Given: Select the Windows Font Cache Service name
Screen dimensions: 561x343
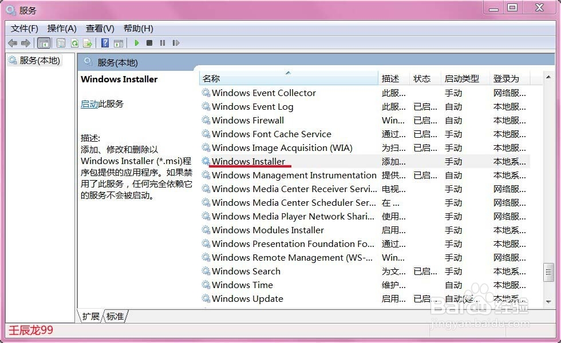Looking at the screenshot, I should tap(271, 134).
